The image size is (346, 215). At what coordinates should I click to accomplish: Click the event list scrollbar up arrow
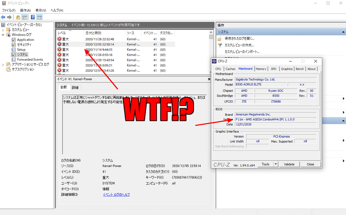(x=211, y=32)
